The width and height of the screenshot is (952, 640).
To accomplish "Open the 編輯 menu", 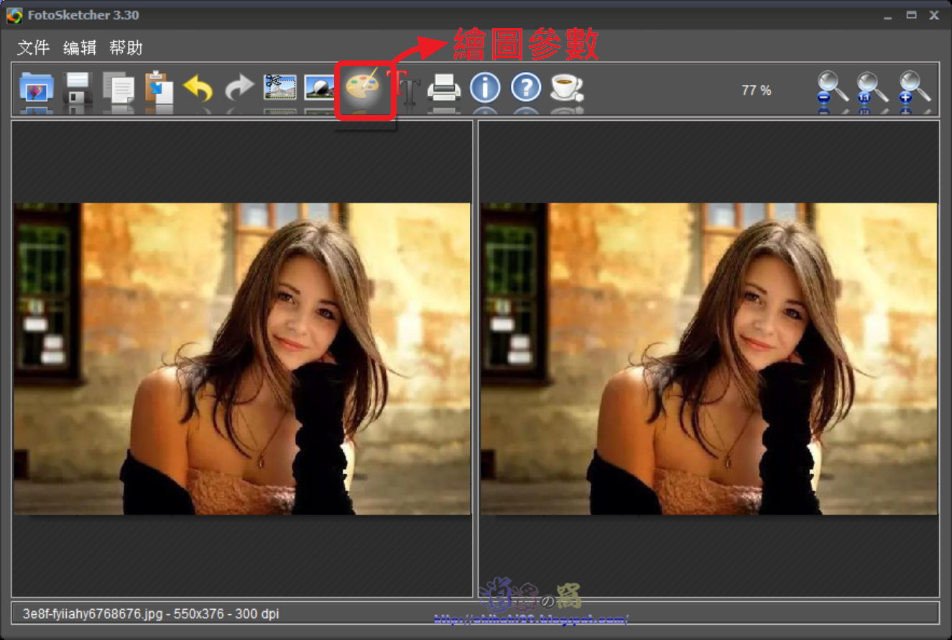I will tap(79, 47).
